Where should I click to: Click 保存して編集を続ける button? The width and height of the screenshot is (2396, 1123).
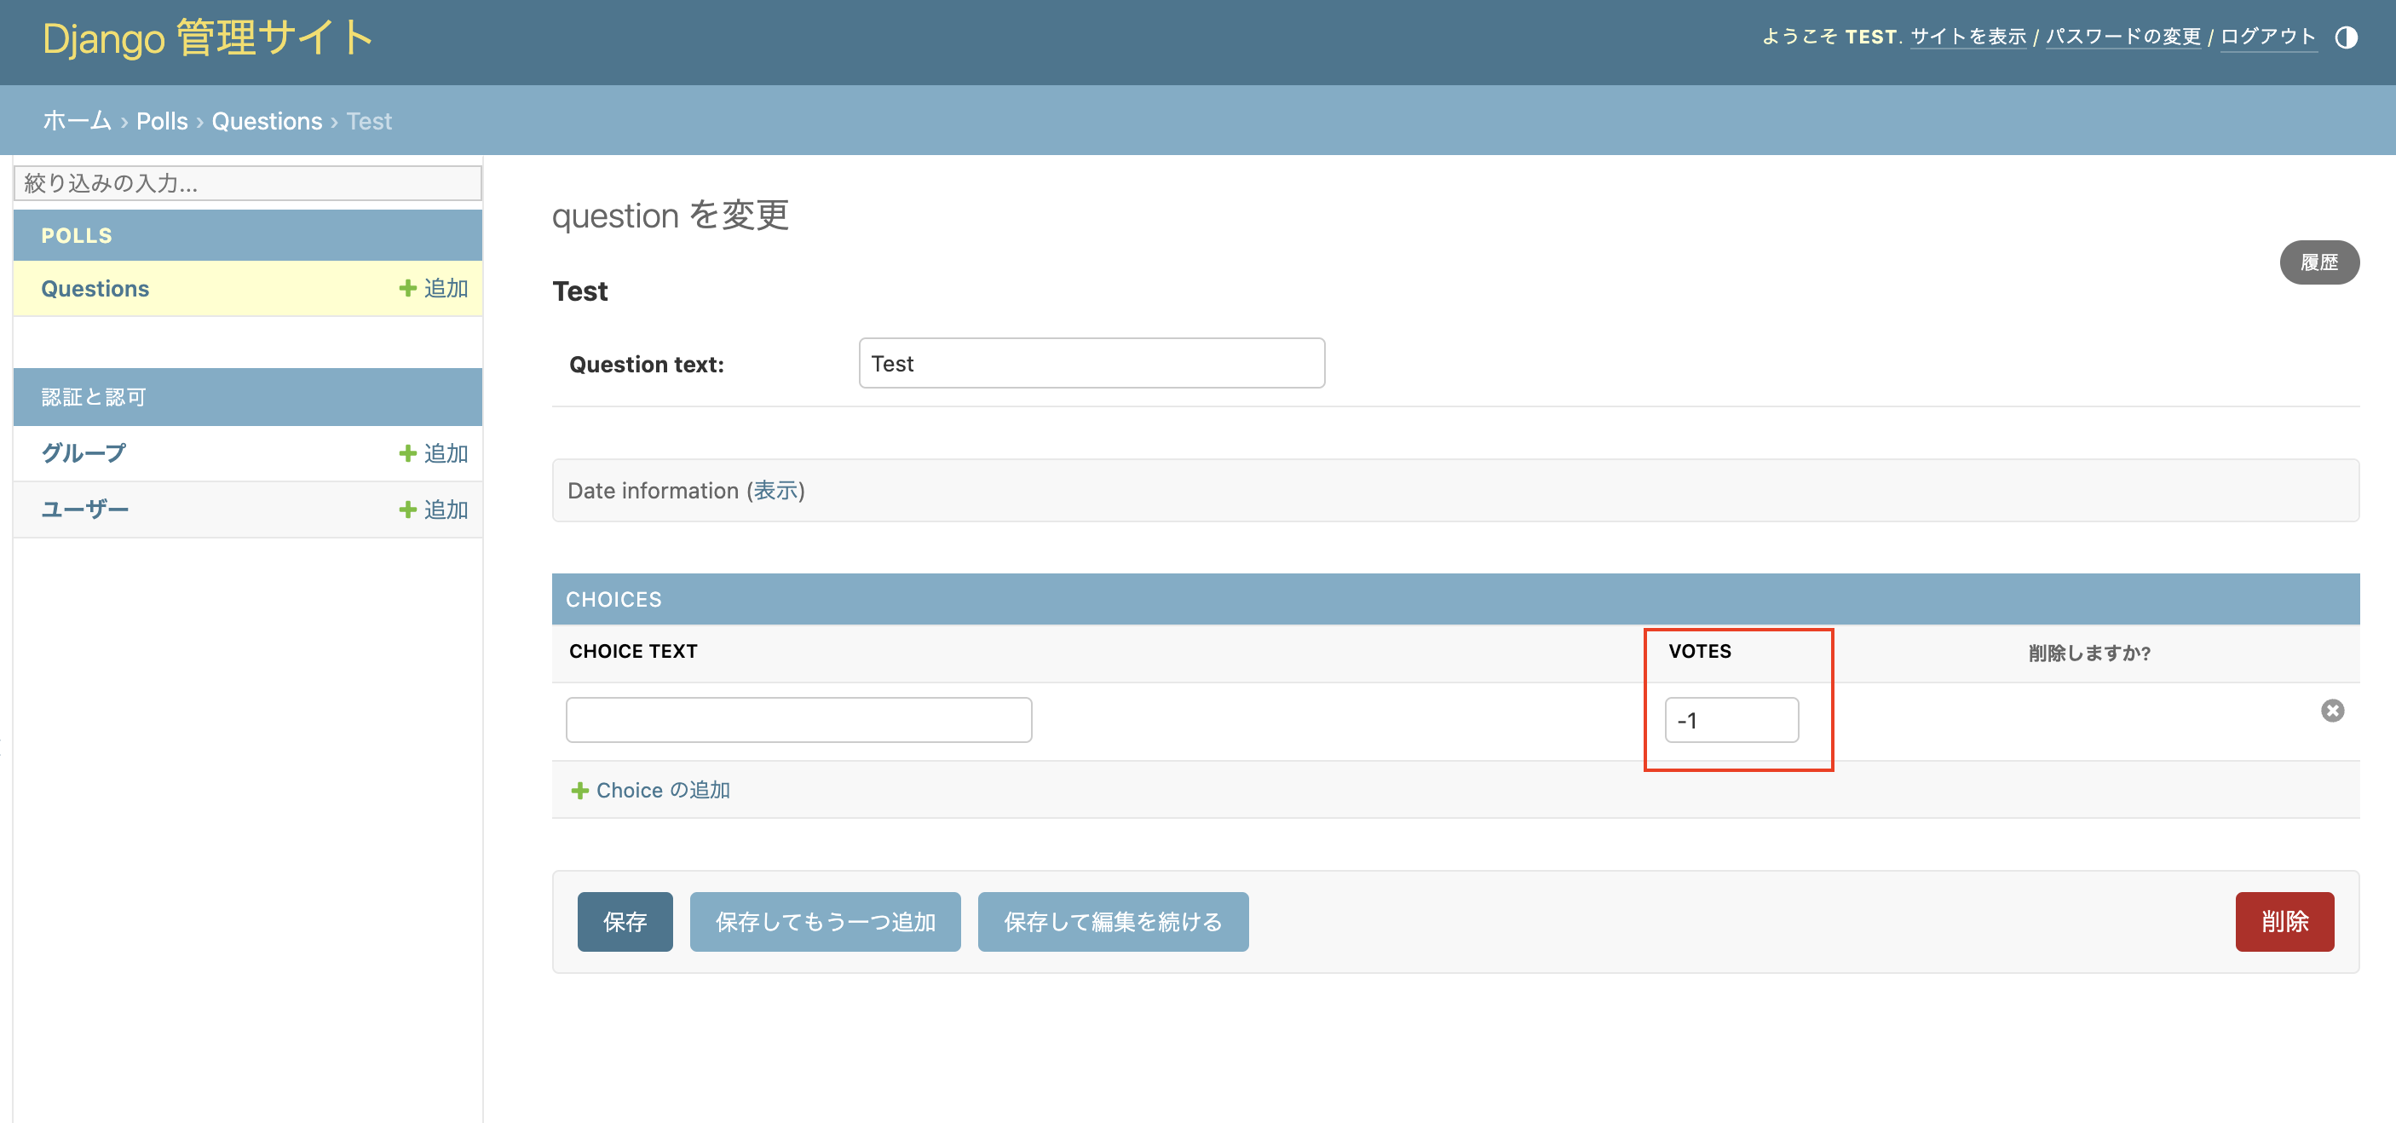tap(1113, 921)
